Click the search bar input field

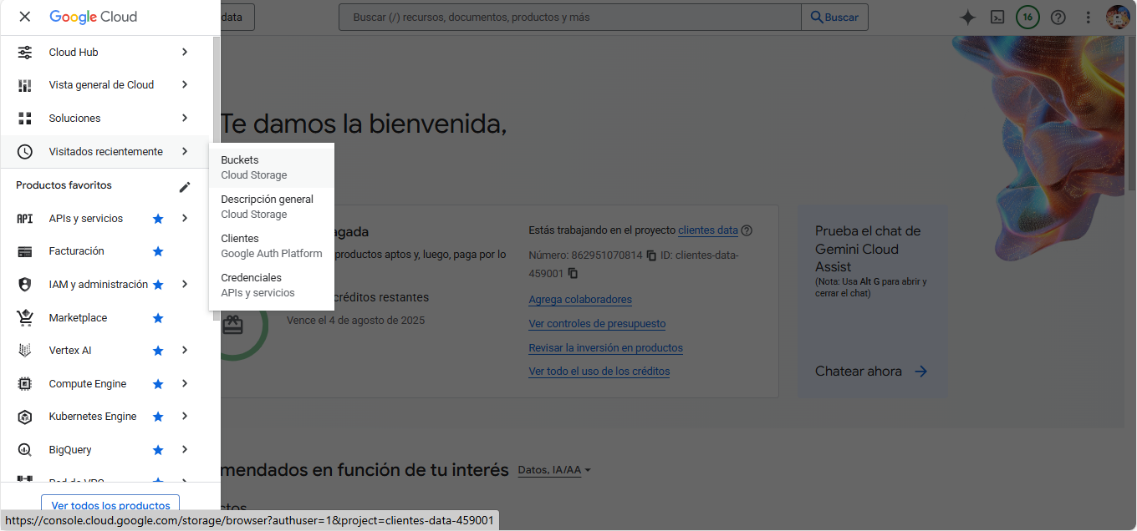570,17
